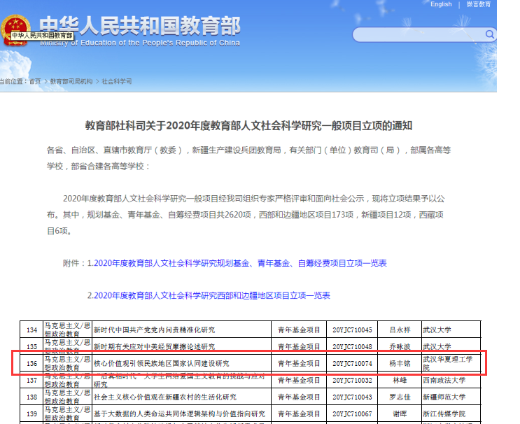Screen dimensions: 520x424
Task: Open attachment 1 规划基金 project list
Action: [x=237, y=264]
